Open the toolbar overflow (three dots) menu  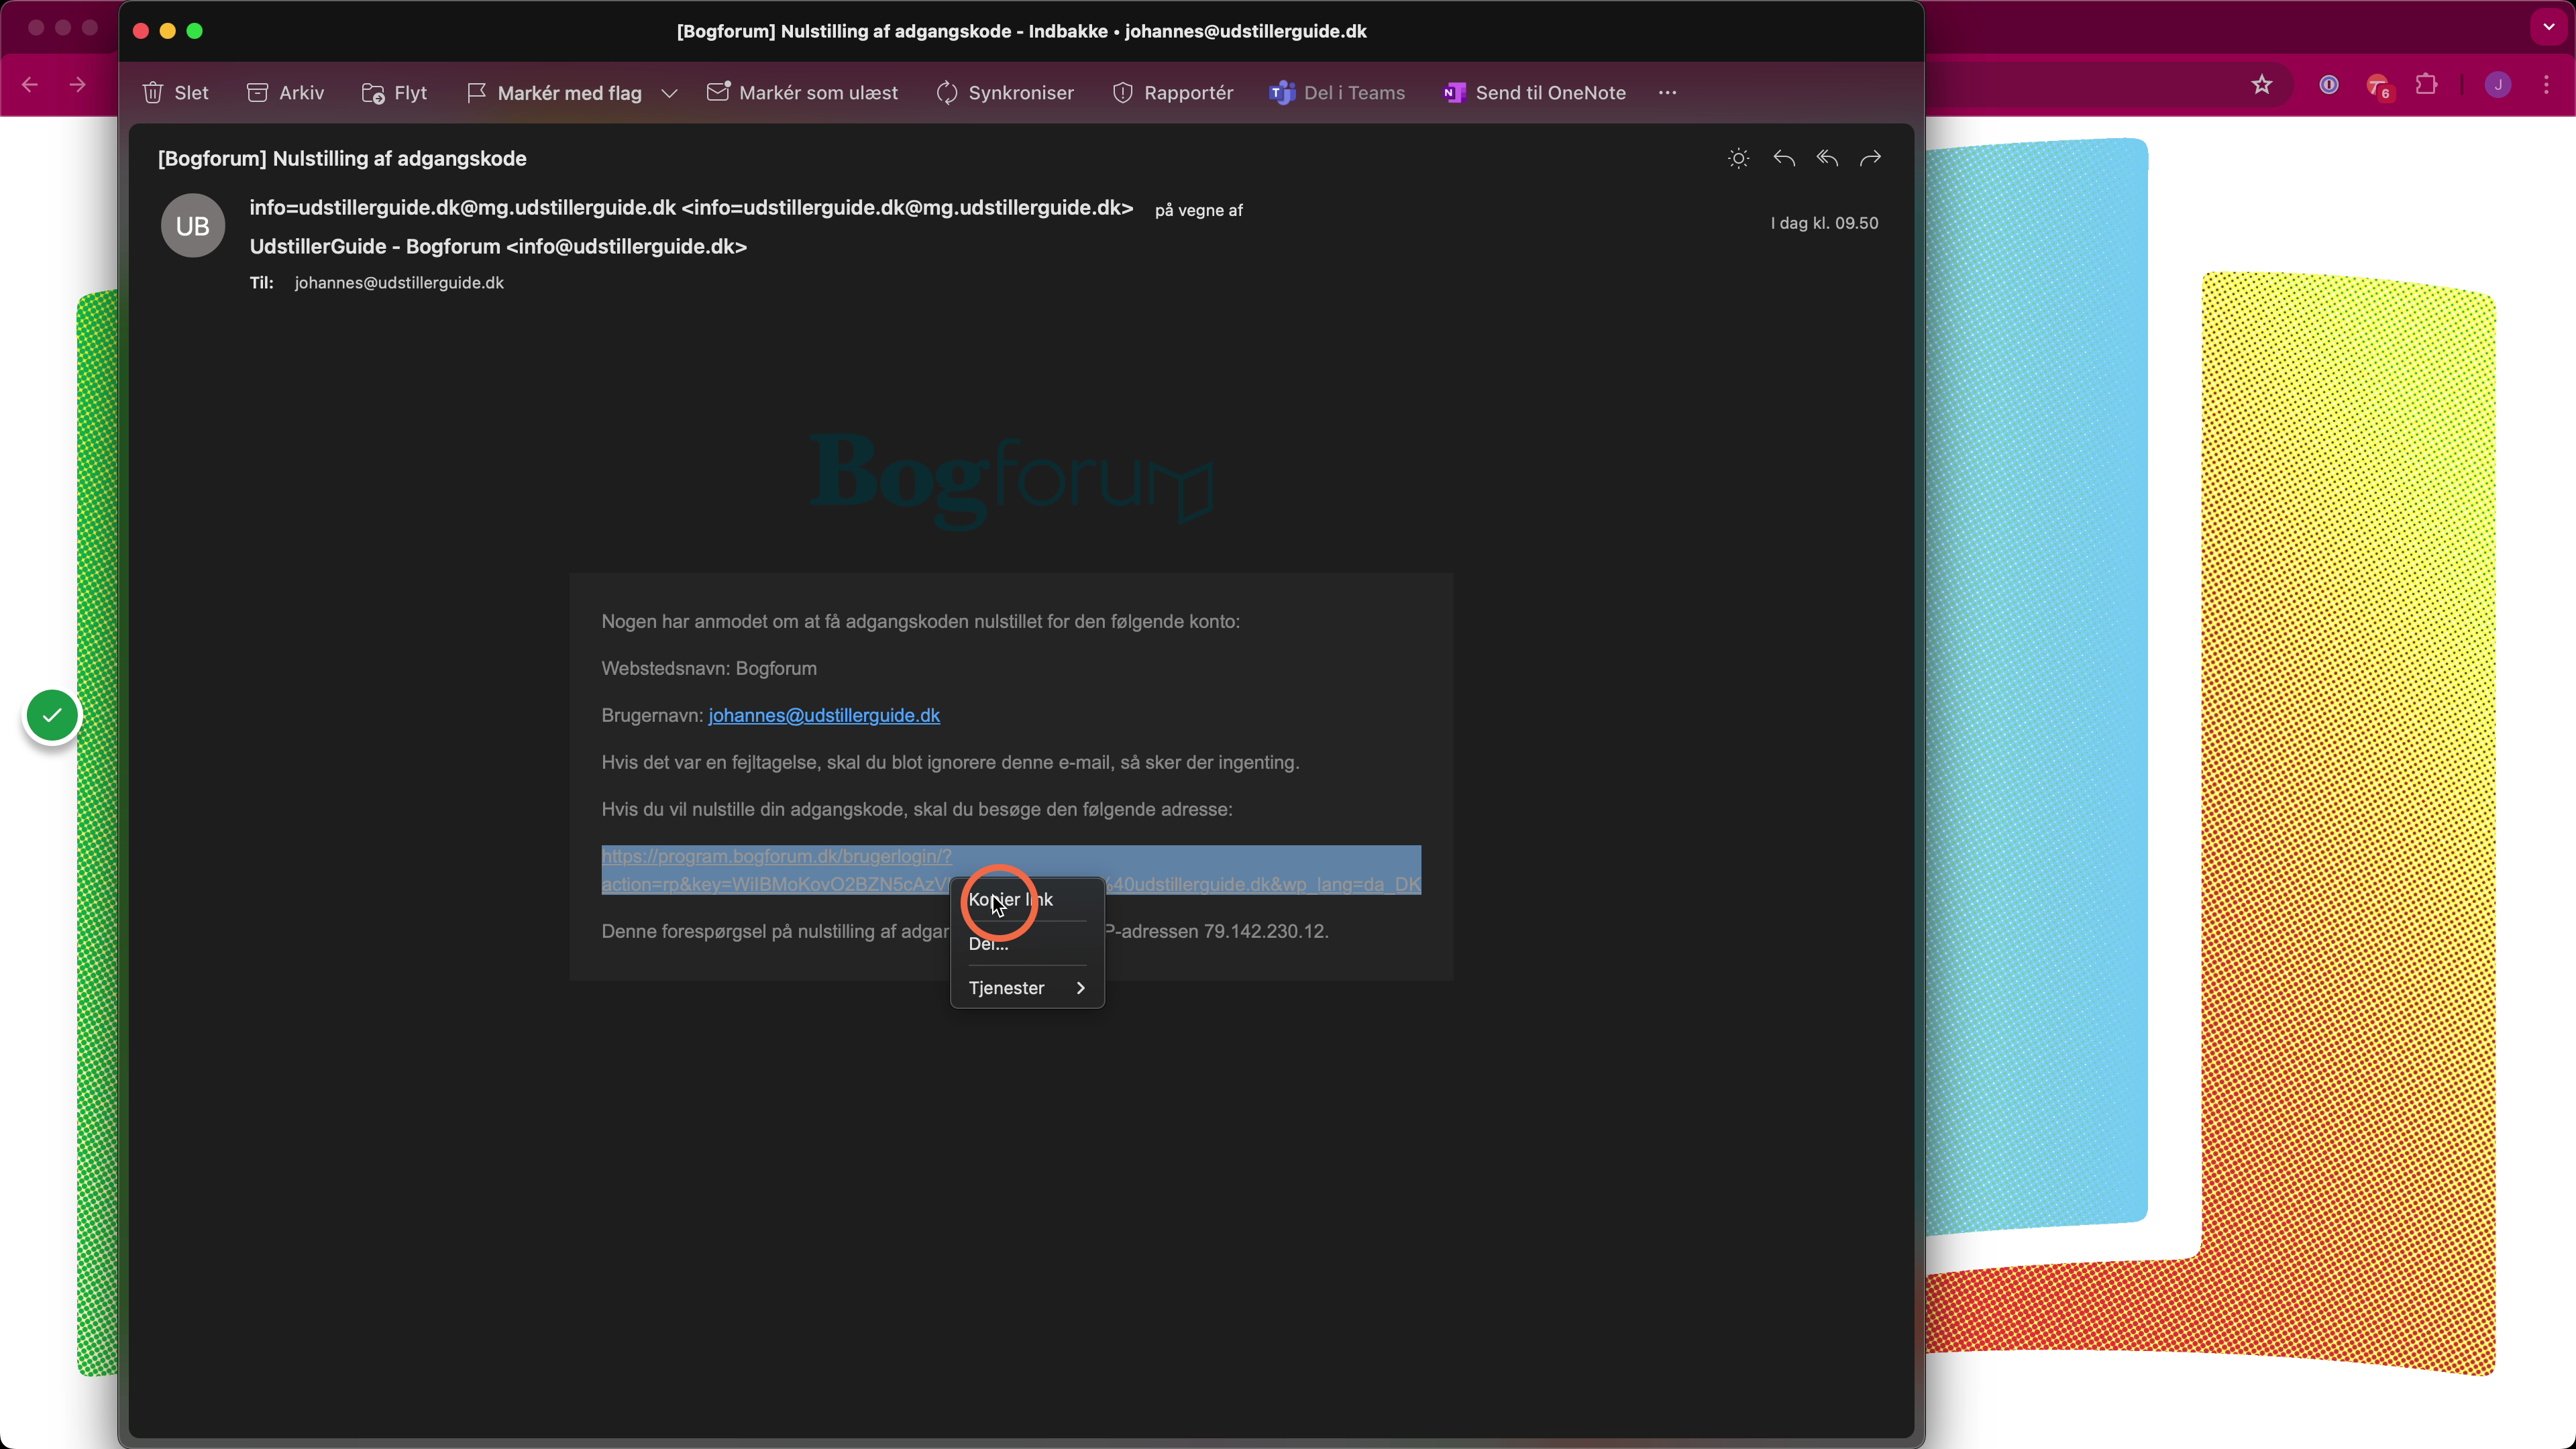tap(1667, 93)
